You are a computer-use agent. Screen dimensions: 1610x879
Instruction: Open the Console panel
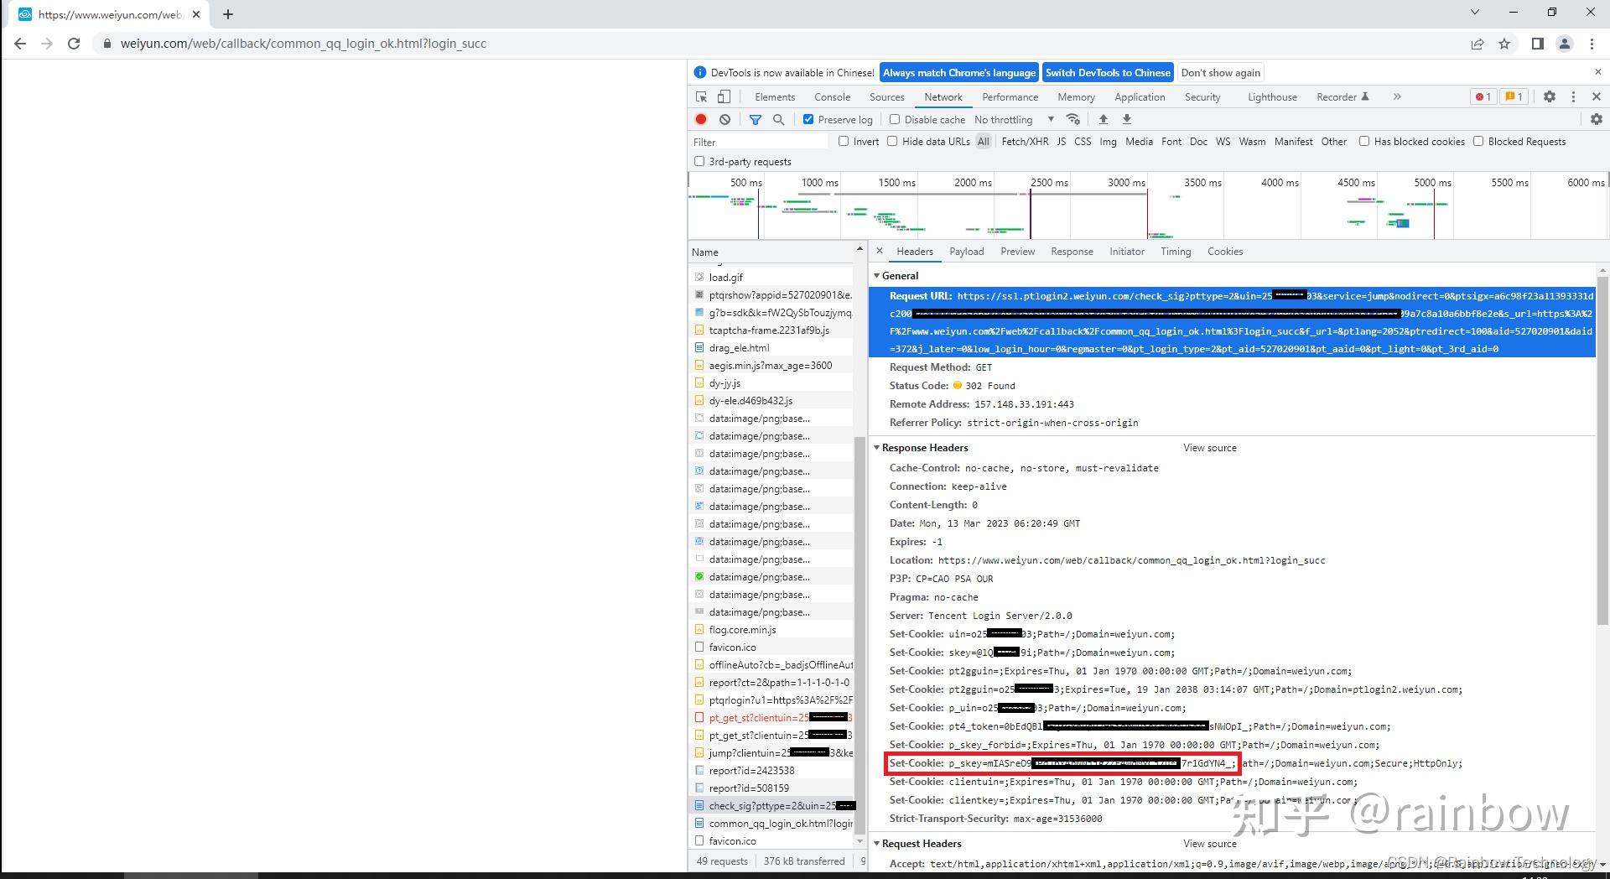click(x=832, y=96)
